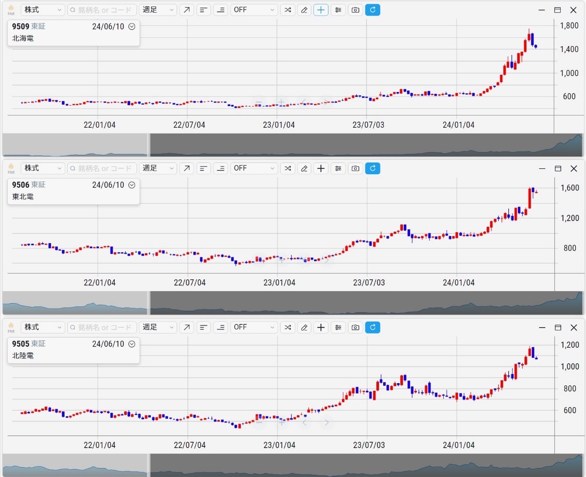Image resolution: width=586 pixels, height=477 pixels.
Task: Toggle the crosshair plus button in middle chart
Action: point(321,168)
